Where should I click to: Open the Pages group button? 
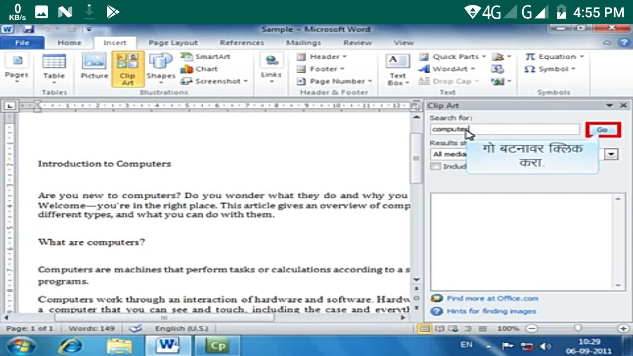(x=16, y=69)
